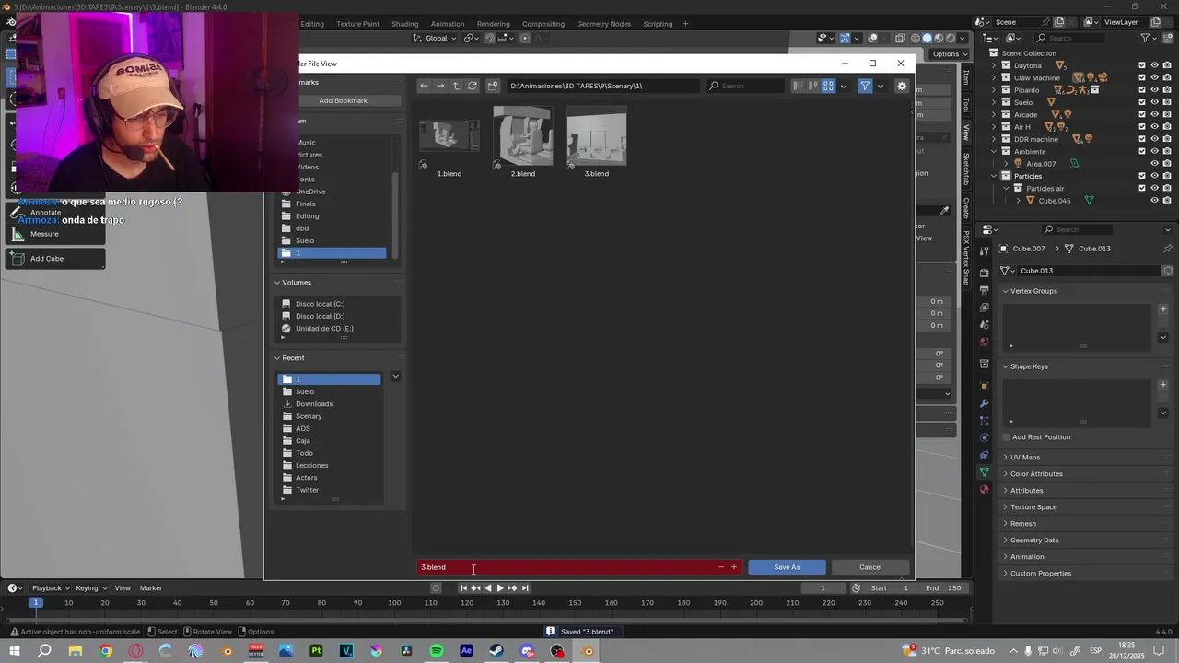
Task: Toggle Pibardo collection viewport eye icon
Action: click(x=1154, y=90)
